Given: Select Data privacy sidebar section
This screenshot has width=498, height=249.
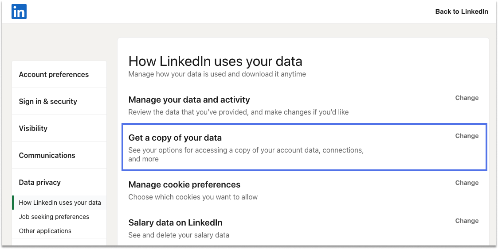Looking at the screenshot, I should [x=40, y=182].
